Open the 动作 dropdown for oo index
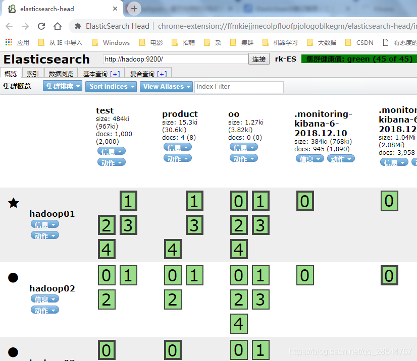 coord(244,158)
